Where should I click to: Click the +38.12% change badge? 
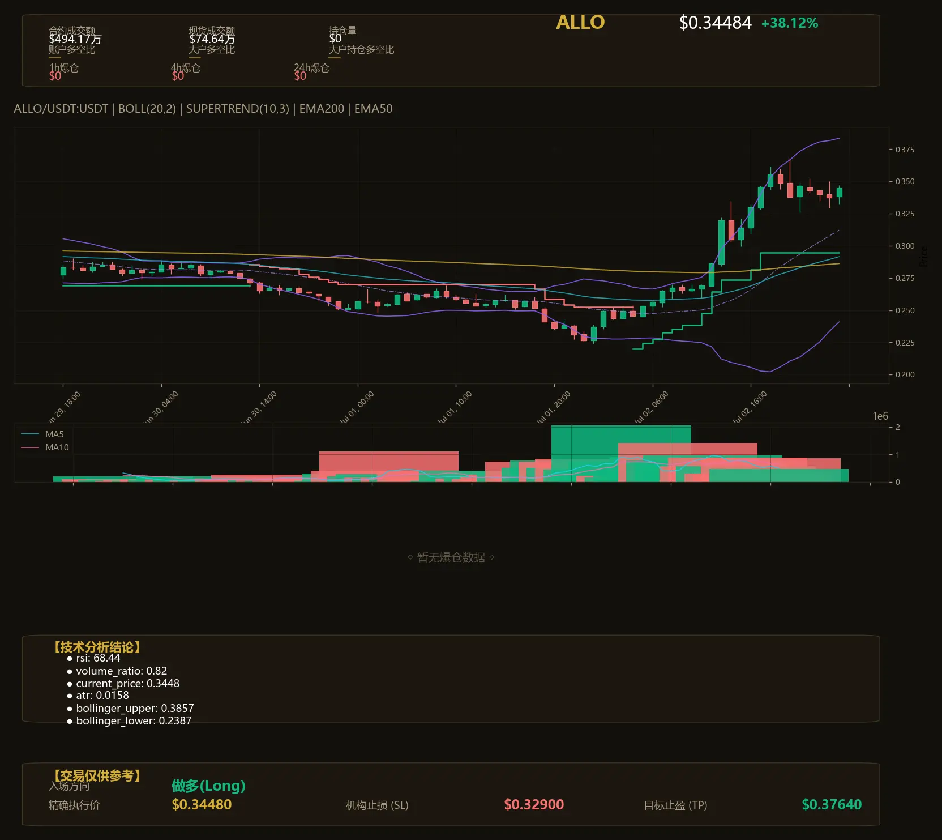pyautogui.click(x=789, y=23)
